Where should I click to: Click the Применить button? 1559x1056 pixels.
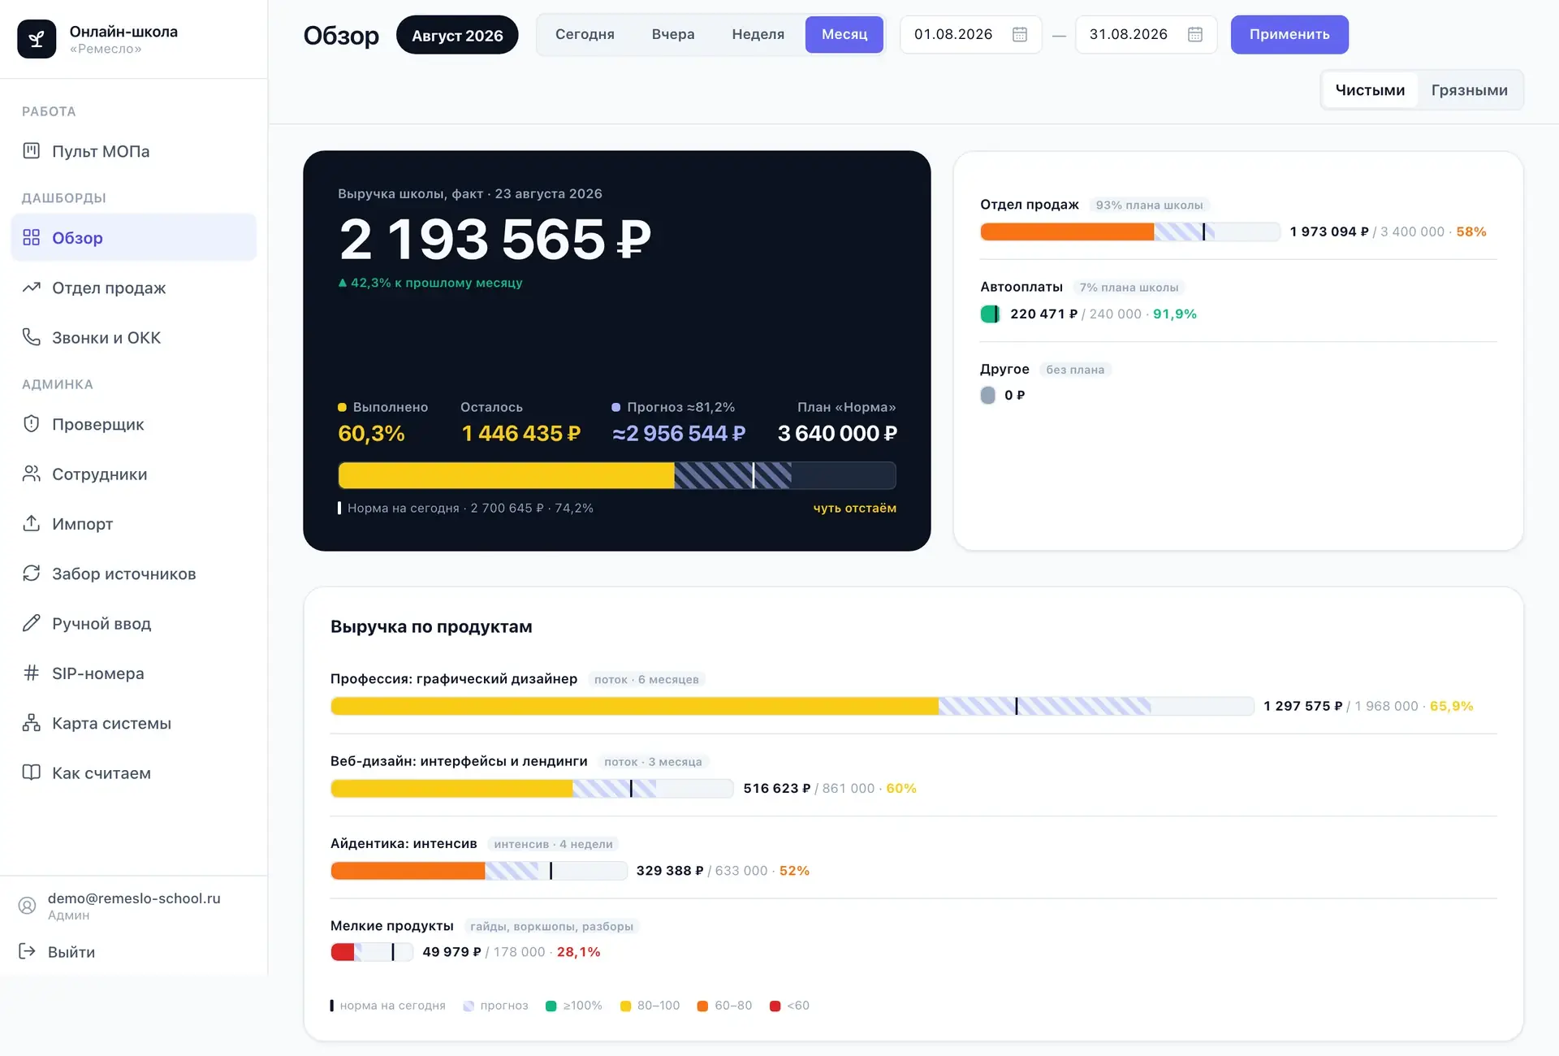pos(1289,34)
